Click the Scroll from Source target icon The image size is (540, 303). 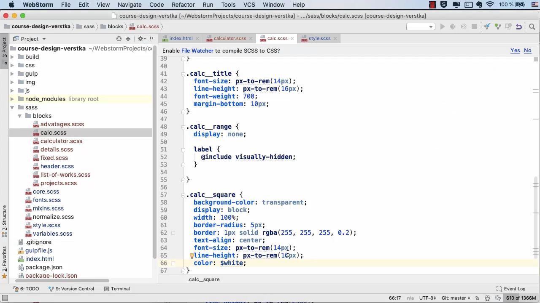(x=119, y=39)
